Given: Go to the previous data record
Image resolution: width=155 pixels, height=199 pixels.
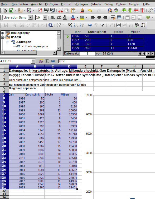Looking at the screenshot, I should (x=144, y=53).
